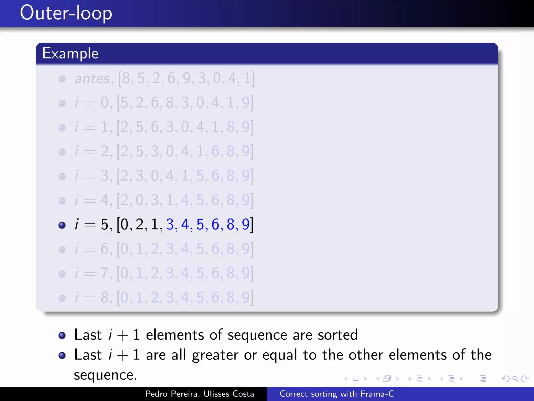Click the go-back curved arrow icon
Image resolution: width=534 pixels, height=401 pixels.
tap(505, 379)
